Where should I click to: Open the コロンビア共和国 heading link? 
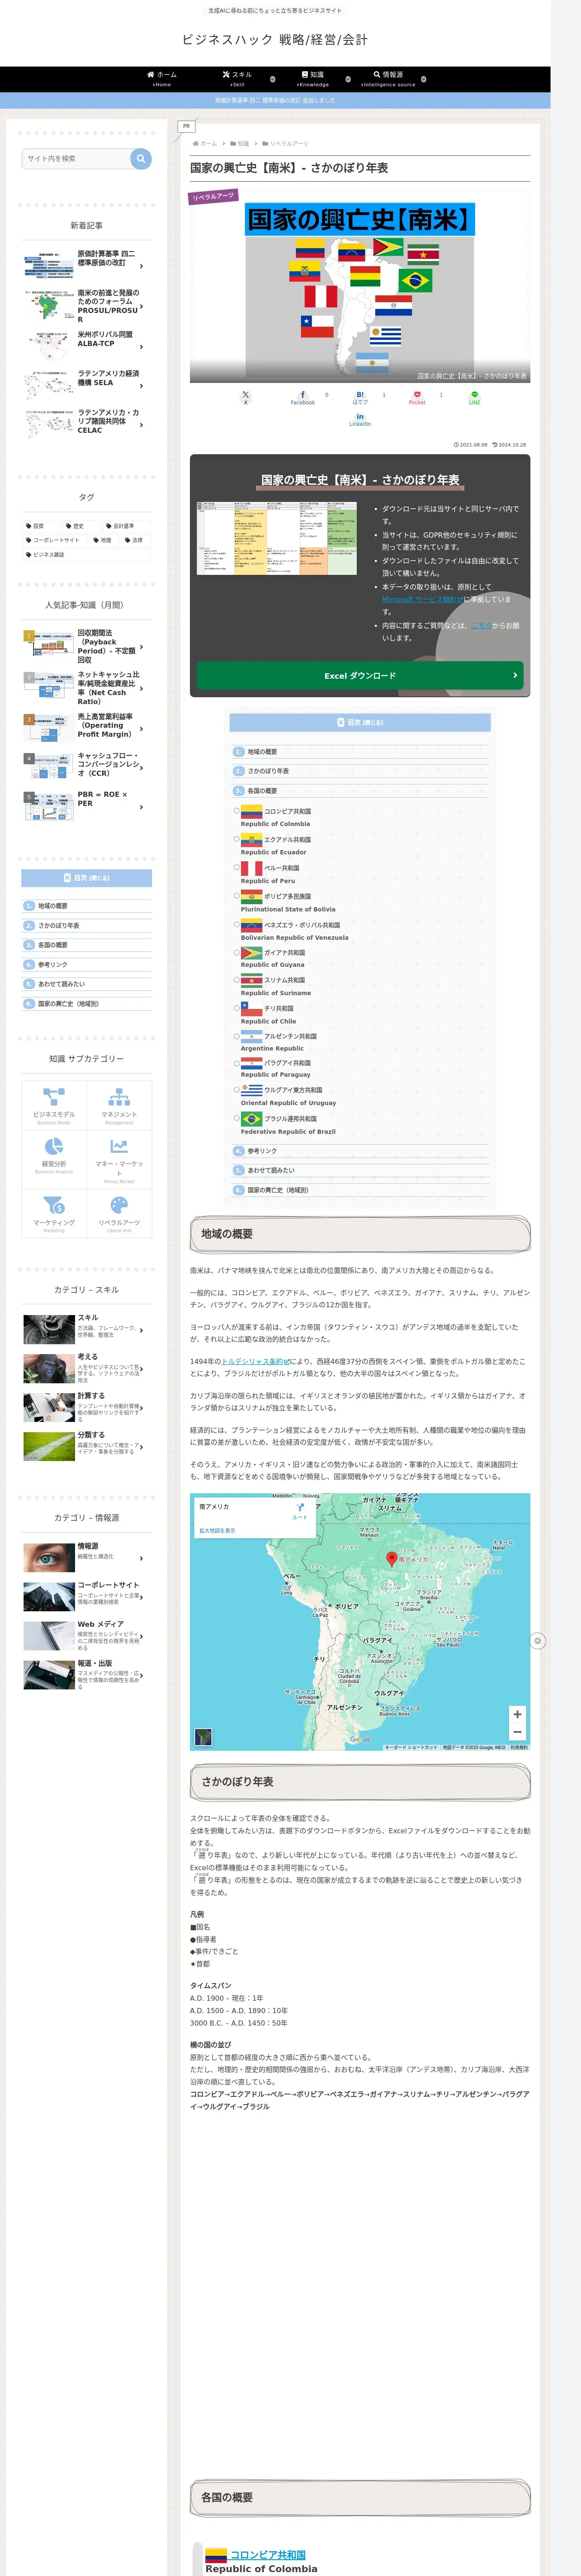coord(268,2554)
